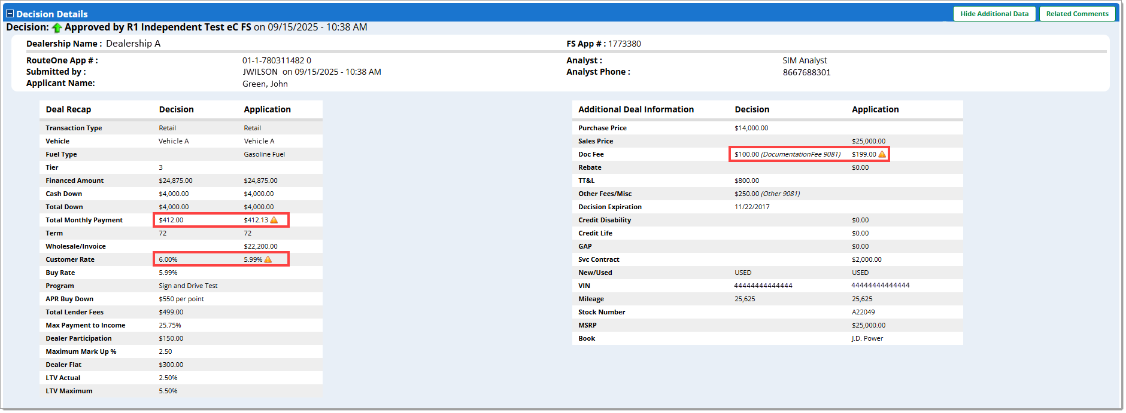Click the Stock Number value A22049
This screenshot has height=413, width=1126.
tap(863, 312)
